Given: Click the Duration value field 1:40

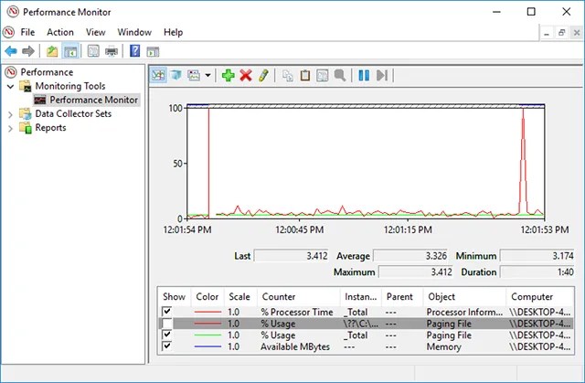Looking at the screenshot, I should pos(537,271).
